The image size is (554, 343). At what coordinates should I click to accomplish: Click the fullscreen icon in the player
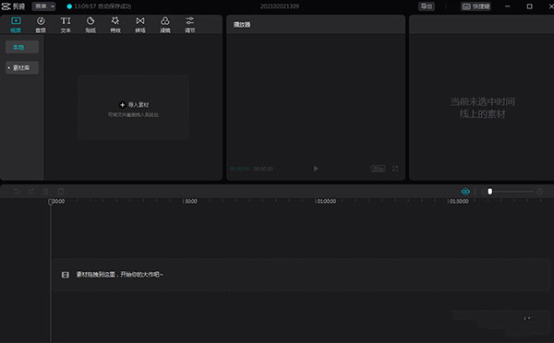[395, 169]
